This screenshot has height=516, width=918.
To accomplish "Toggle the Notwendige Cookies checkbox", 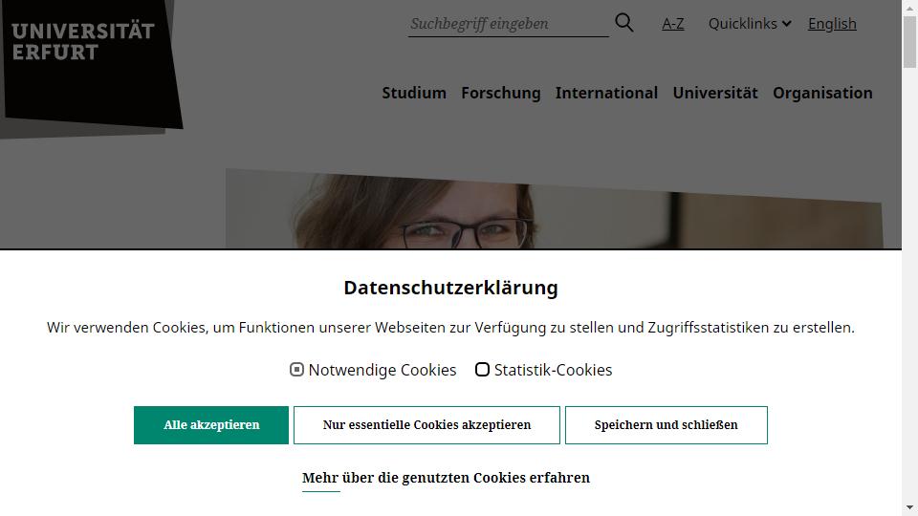I will click(x=296, y=370).
